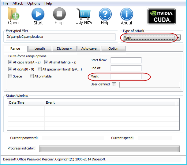Uncheck All caps latin(A - Z)

tap(10, 62)
